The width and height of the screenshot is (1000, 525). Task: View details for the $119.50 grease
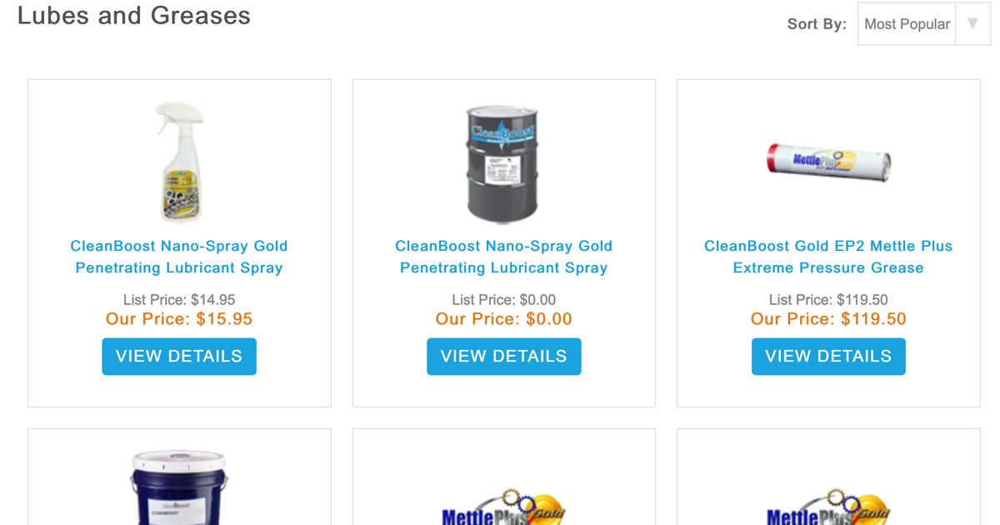(828, 357)
